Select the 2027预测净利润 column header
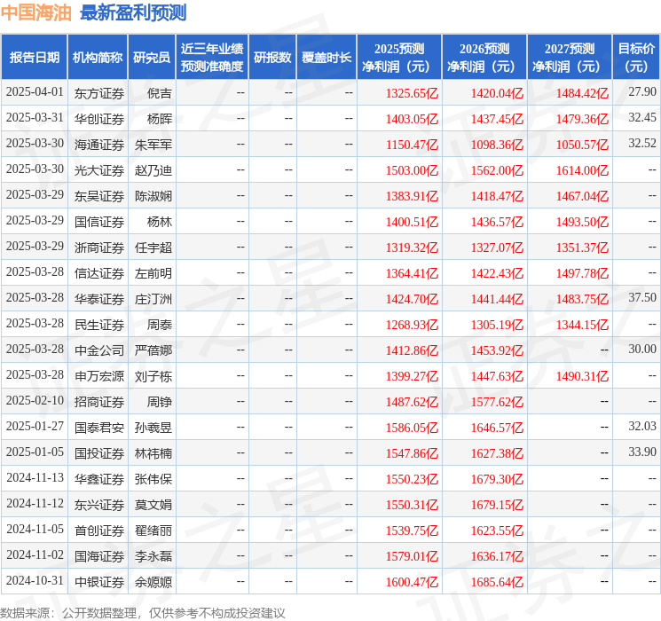This screenshot has width=661, height=621. click(x=570, y=58)
